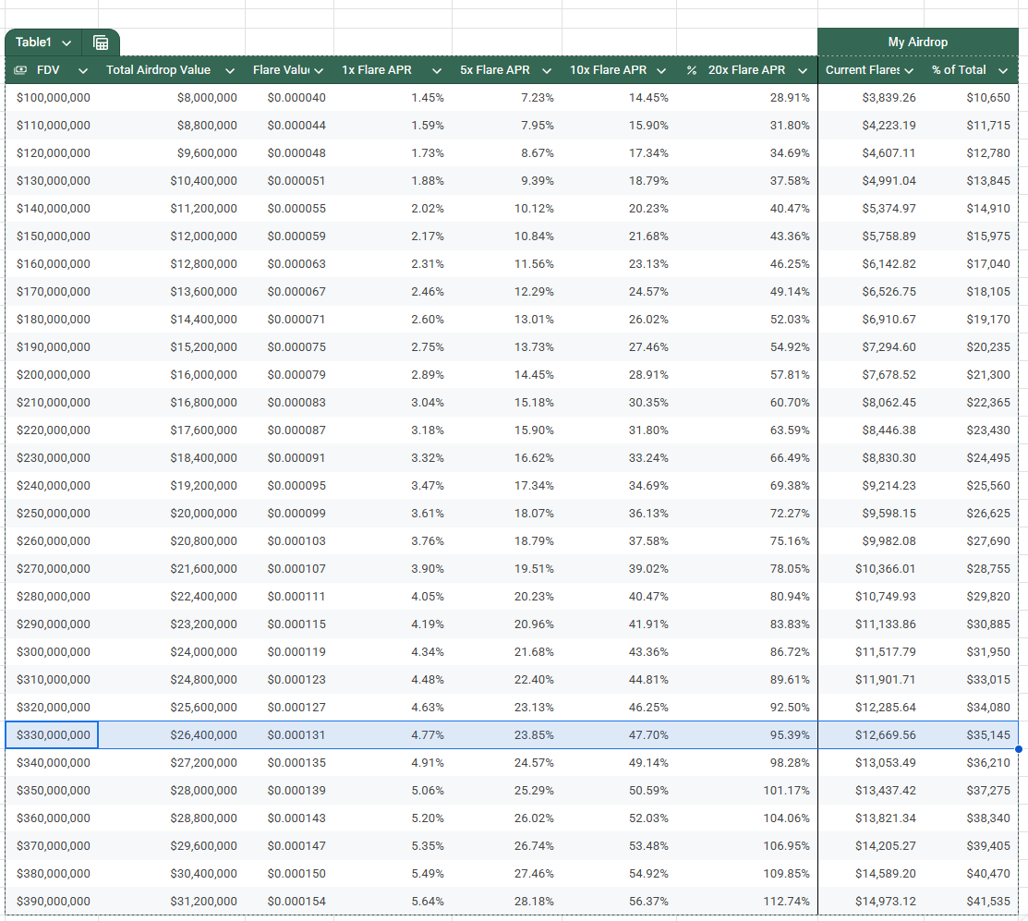Select the $330,000,000 FDV cell
Screen dimensions: 1028x921
point(51,734)
